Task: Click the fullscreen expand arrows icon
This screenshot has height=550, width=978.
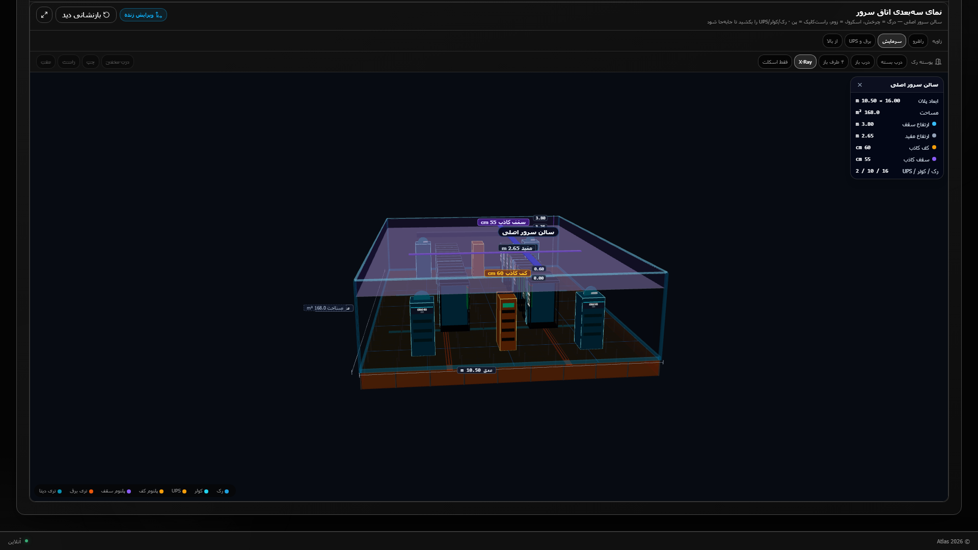Action: click(x=44, y=15)
